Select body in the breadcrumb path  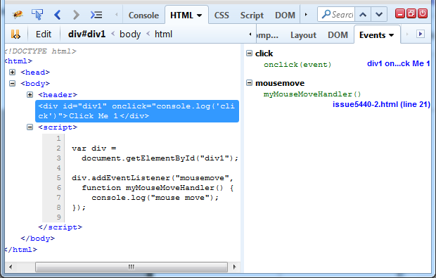click(x=130, y=34)
